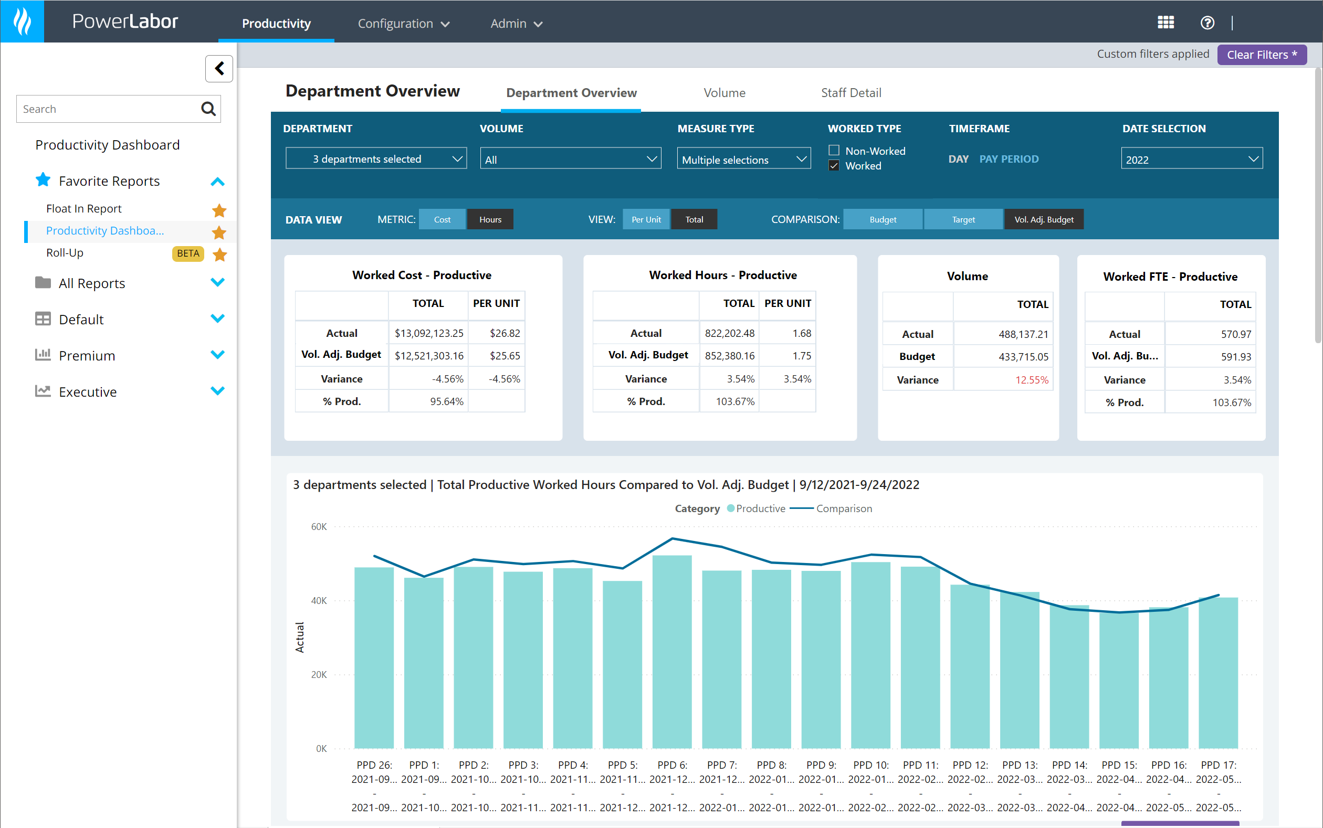This screenshot has height=828, width=1323.
Task: Switch metric toggle to Hours
Action: point(490,220)
